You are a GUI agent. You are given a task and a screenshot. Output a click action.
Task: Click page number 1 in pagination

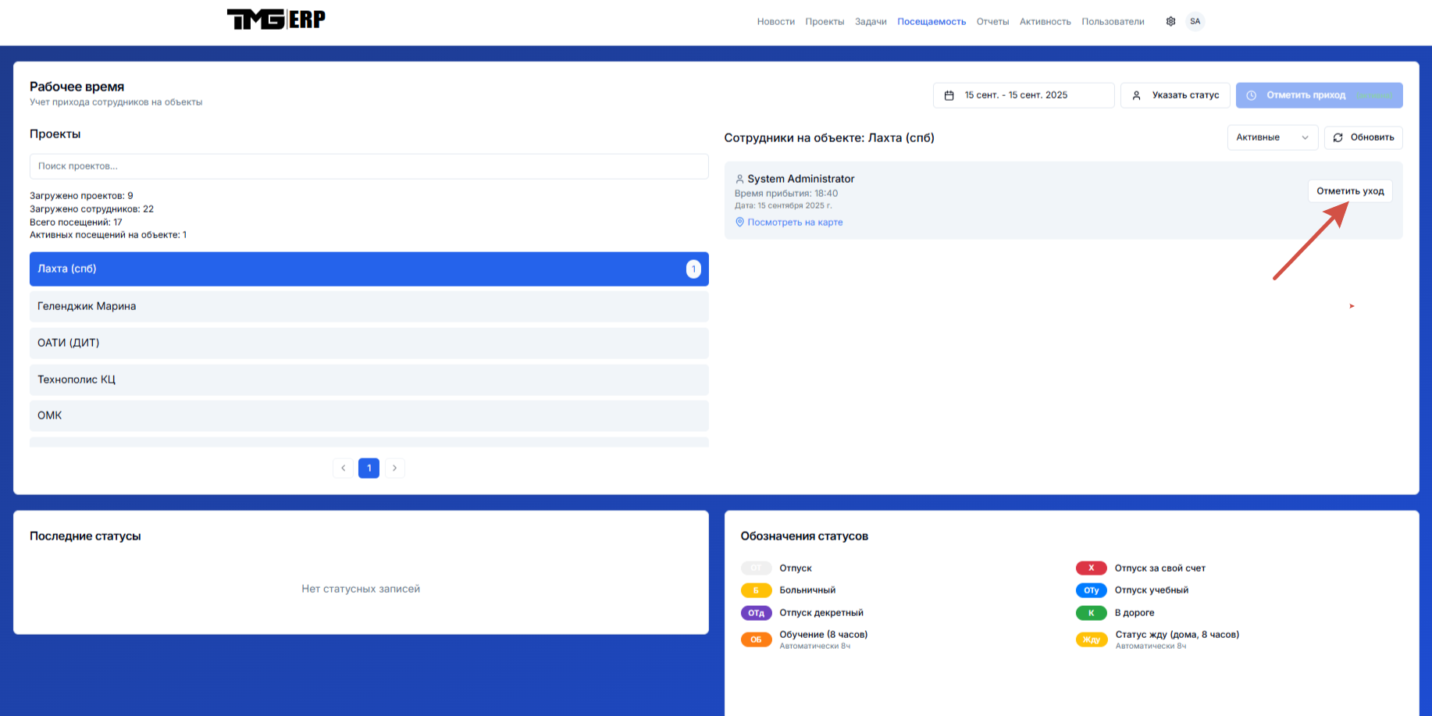pyautogui.click(x=369, y=468)
